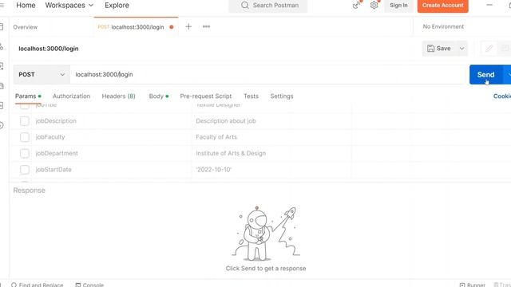This screenshot has width=511, height=287.
Task: Open the Explore menu item
Action: pyautogui.click(x=117, y=6)
